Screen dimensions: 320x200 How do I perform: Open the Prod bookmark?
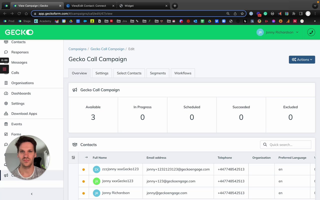coord(9,21)
